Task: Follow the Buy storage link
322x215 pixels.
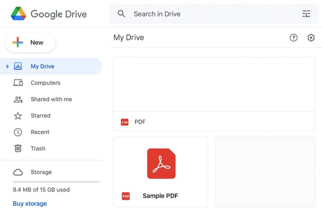Action: pyautogui.click(x=30, y=204)
